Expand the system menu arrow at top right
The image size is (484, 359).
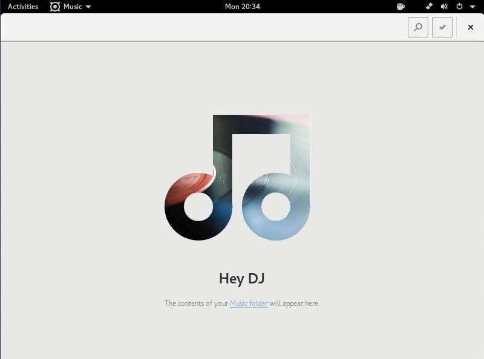tap(473, 7)
